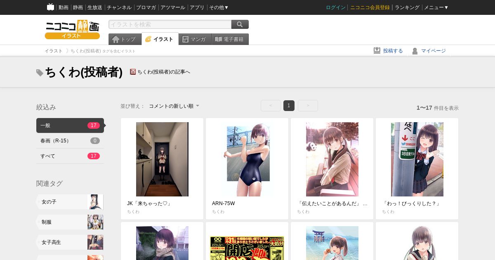
Task: Expand the その他▼ dropdown
Action: (219, 7)
